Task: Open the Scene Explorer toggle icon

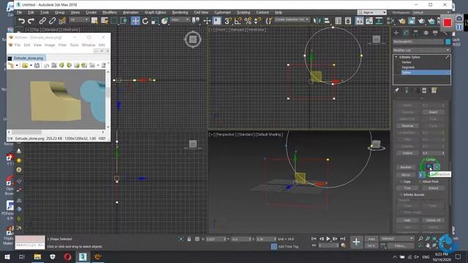Action: 338,20
